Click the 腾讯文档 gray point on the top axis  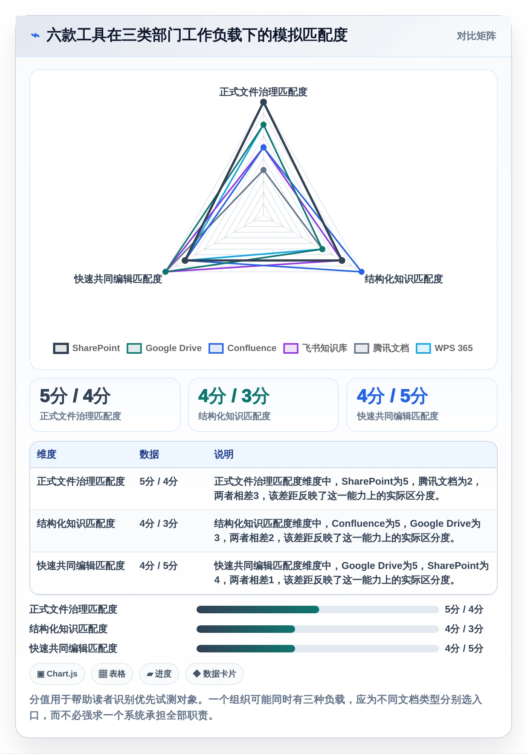[263, 170]
